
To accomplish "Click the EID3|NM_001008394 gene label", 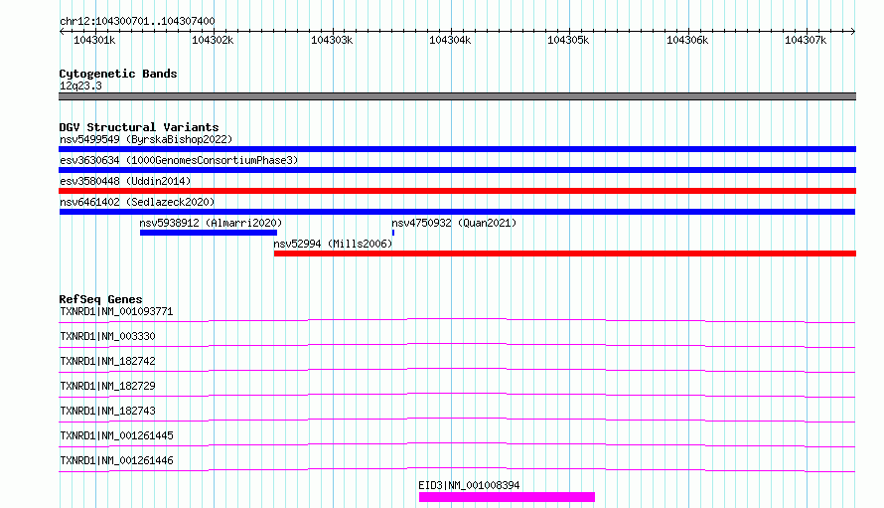I will [469, 485].
